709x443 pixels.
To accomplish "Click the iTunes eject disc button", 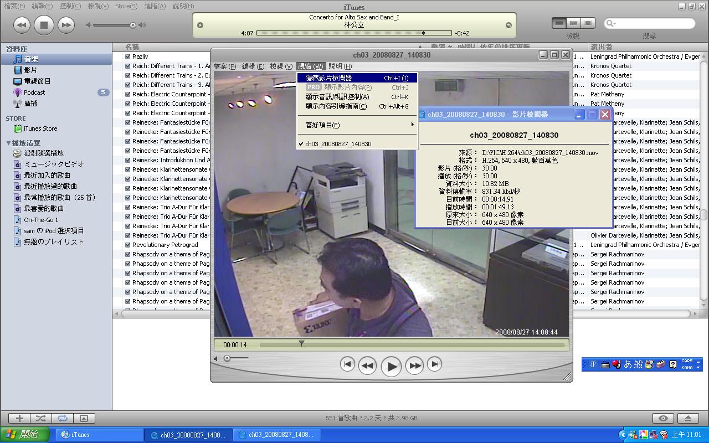I will [x=688, y=419].
